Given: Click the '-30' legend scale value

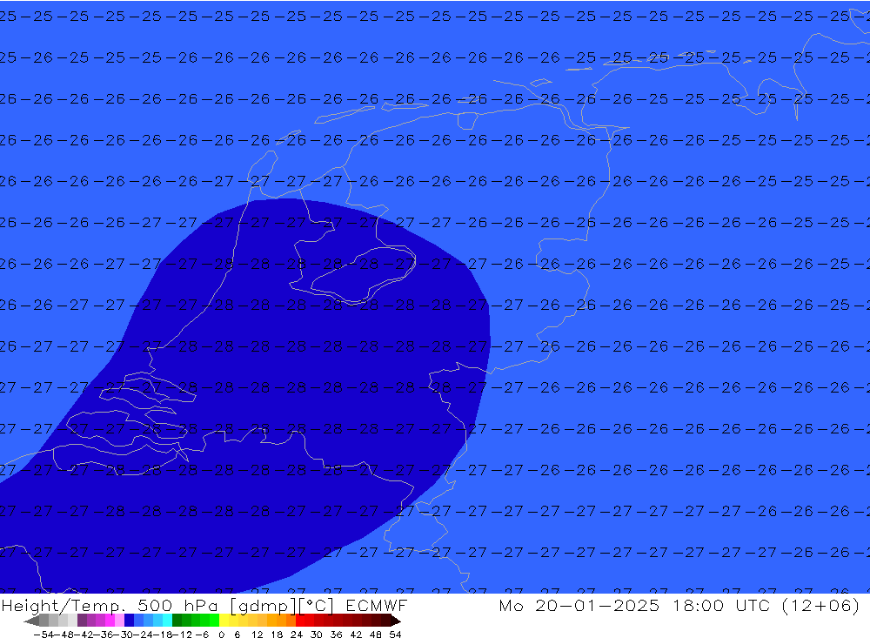Looking at the screenshot, I should click(x=124, y=635).
